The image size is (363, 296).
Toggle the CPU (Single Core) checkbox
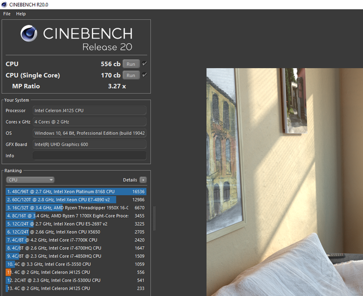pyautogui.click(x=144, y=75)
